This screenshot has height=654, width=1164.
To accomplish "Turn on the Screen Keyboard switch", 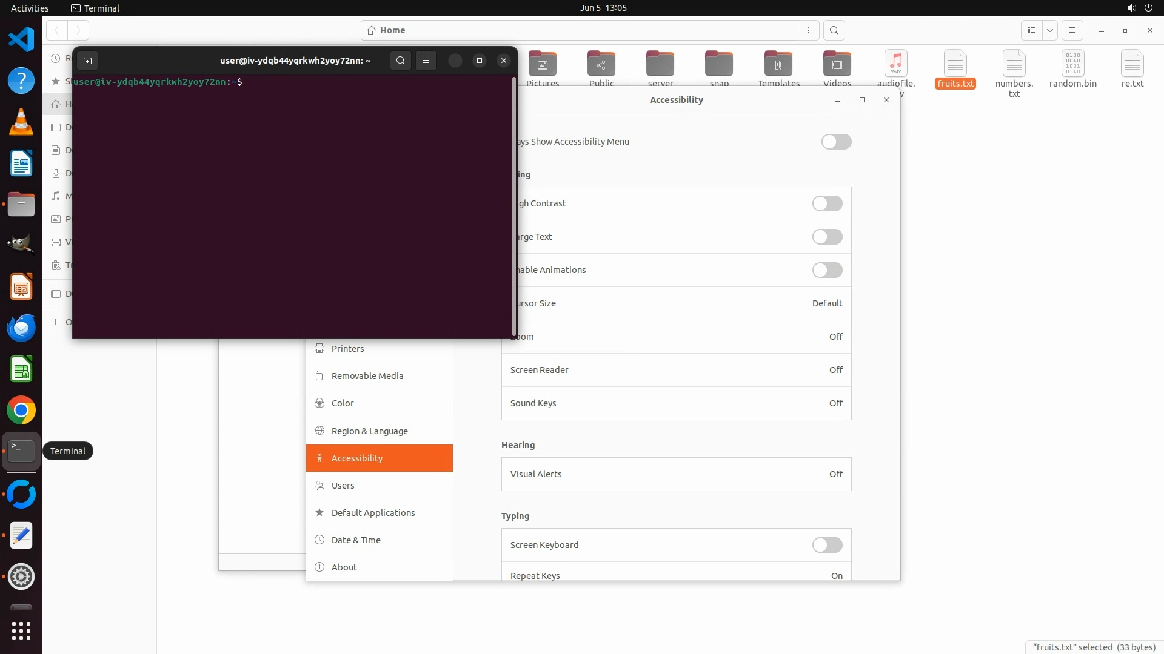I will 827,545.
